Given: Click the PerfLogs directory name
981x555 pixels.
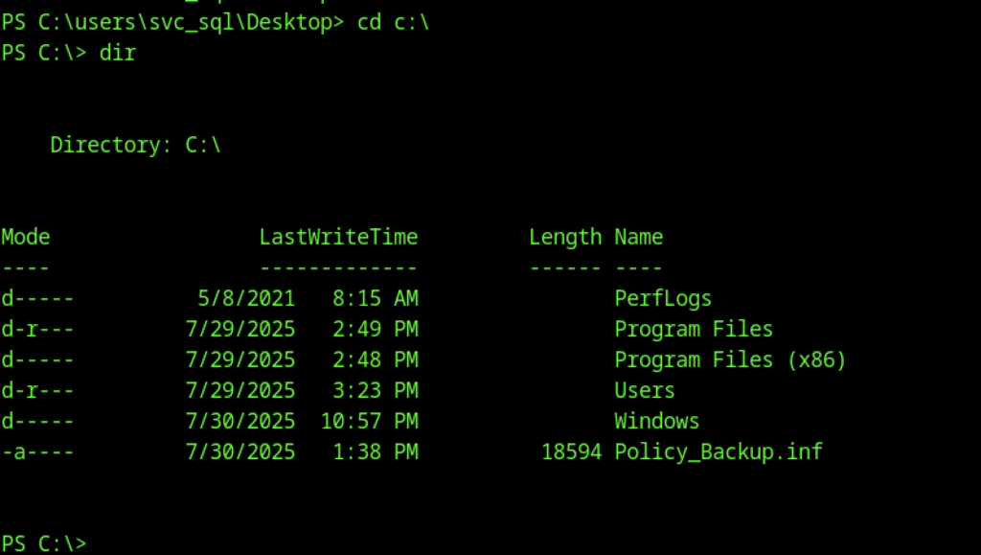Looking at the screenshot, I should (663, 299).
